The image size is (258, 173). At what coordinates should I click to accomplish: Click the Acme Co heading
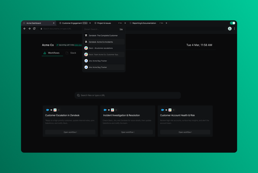coord(48,45)
